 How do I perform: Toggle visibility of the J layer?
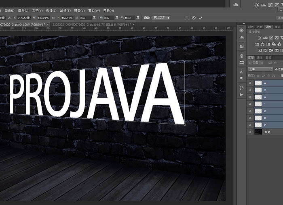[x=250, y=104]
